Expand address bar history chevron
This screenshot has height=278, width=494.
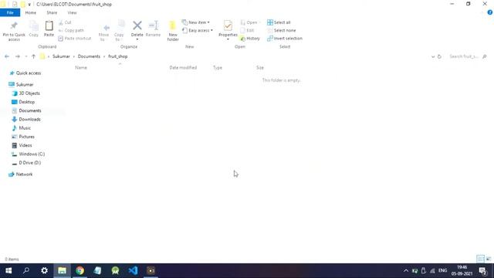[433, 56]
